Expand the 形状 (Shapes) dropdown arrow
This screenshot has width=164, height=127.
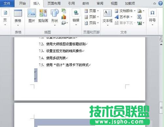(x=55, y=25)
